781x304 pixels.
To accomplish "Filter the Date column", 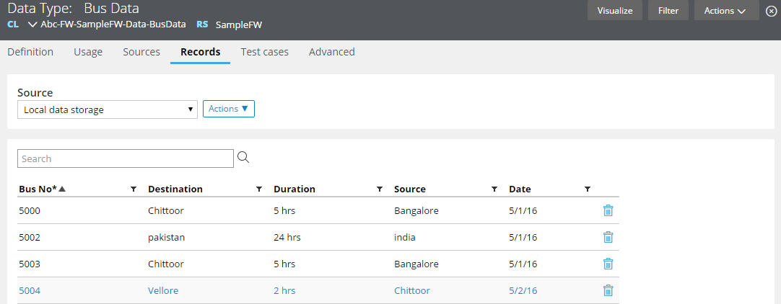I will pyautogui.click(x=587, y=189).
